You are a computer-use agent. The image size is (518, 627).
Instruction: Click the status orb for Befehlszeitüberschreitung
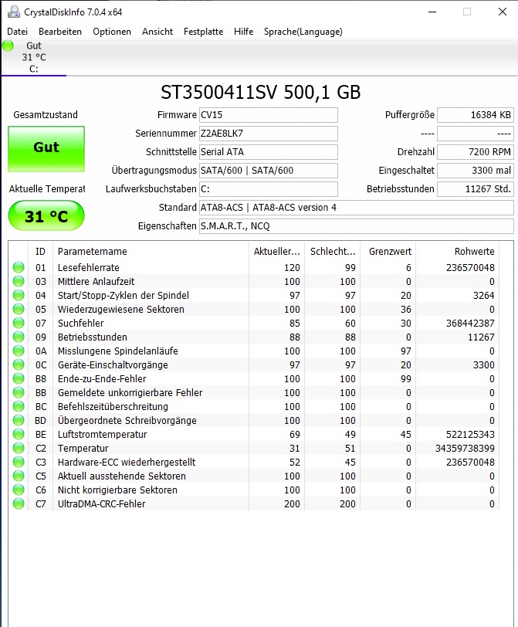(x=19, y=407)
